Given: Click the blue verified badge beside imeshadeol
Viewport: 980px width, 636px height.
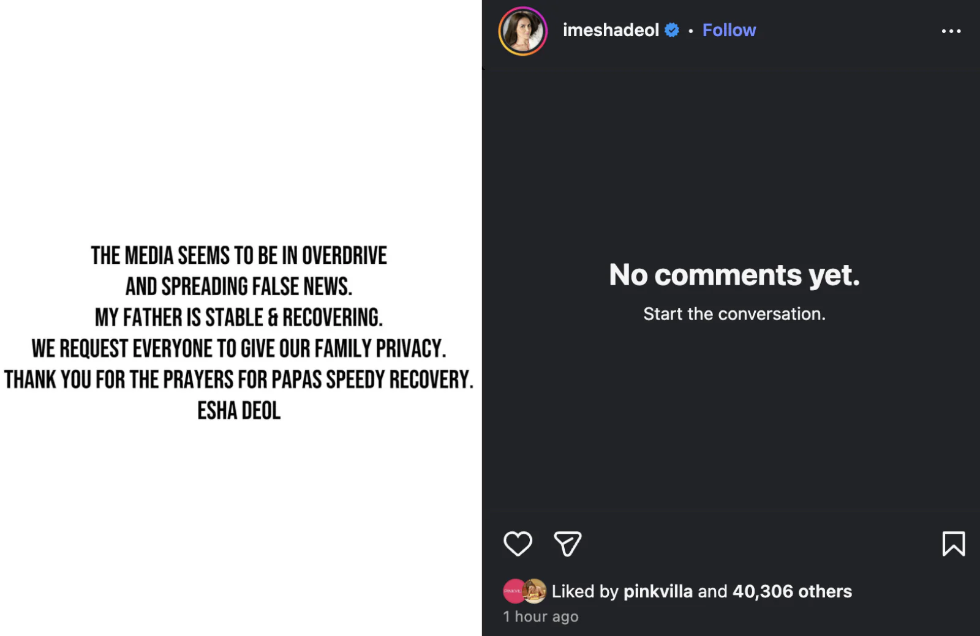Looking at the screenshot, I should (672, 29).
